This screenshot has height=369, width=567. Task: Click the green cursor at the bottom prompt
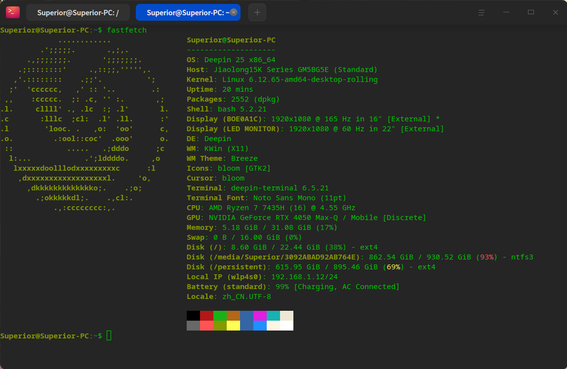(109, 336)
